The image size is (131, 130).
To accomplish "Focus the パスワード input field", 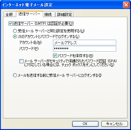I will 84,49.
